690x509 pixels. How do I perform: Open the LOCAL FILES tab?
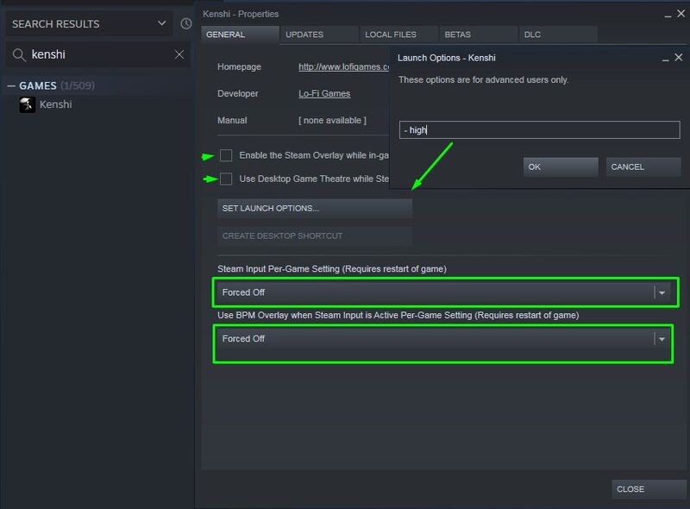tap(398, 35)
